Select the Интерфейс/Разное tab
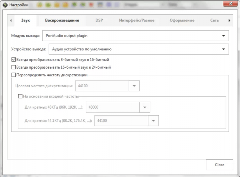This screenshot has width=240, height=177. tap(137, 20)
